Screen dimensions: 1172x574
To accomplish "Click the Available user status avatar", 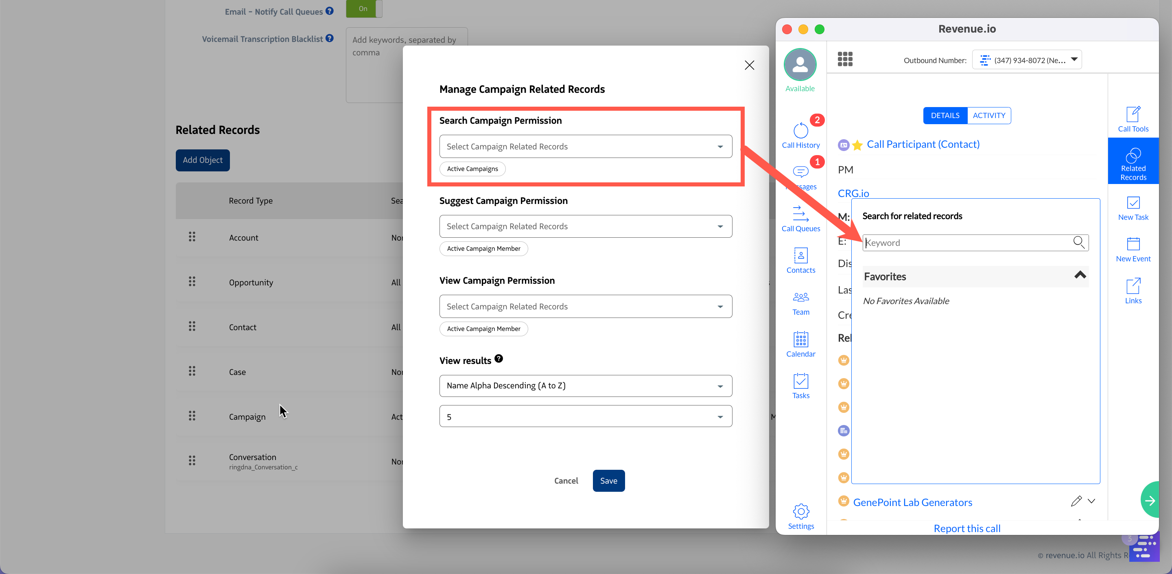I will (799, 65).
